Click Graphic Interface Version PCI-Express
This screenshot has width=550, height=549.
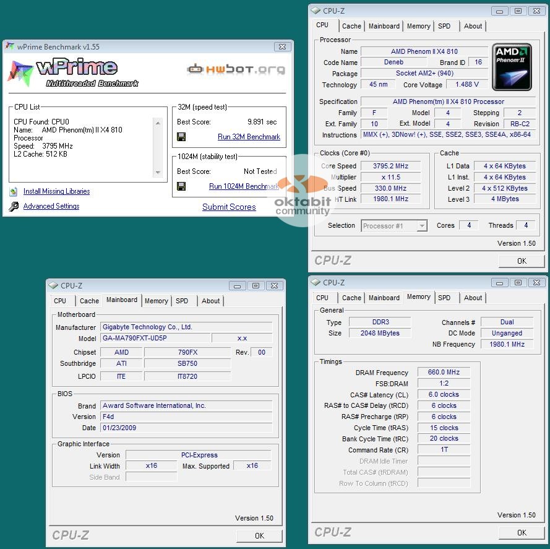point(199,455)
